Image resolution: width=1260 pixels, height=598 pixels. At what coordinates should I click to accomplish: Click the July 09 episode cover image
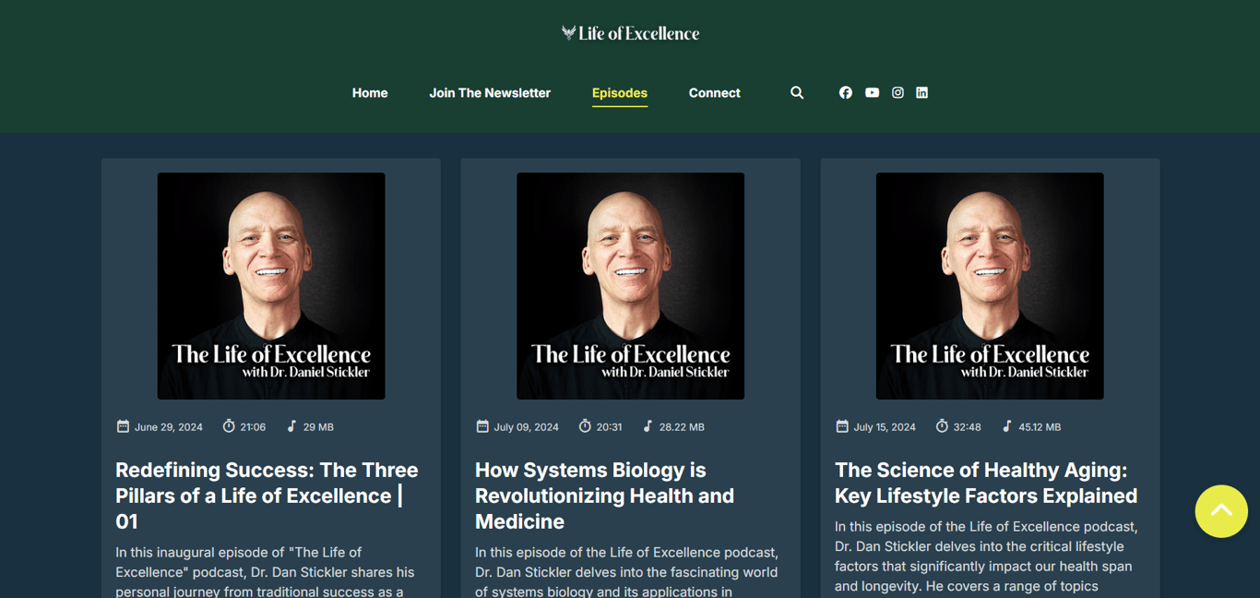pyautogui.click(x=630, y=286)
